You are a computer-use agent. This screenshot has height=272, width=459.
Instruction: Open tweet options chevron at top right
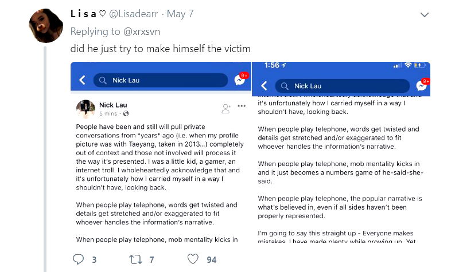coord(425,14)
